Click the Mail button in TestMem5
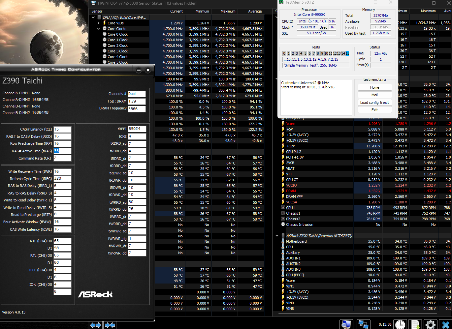452x329 pixels. 375,95
